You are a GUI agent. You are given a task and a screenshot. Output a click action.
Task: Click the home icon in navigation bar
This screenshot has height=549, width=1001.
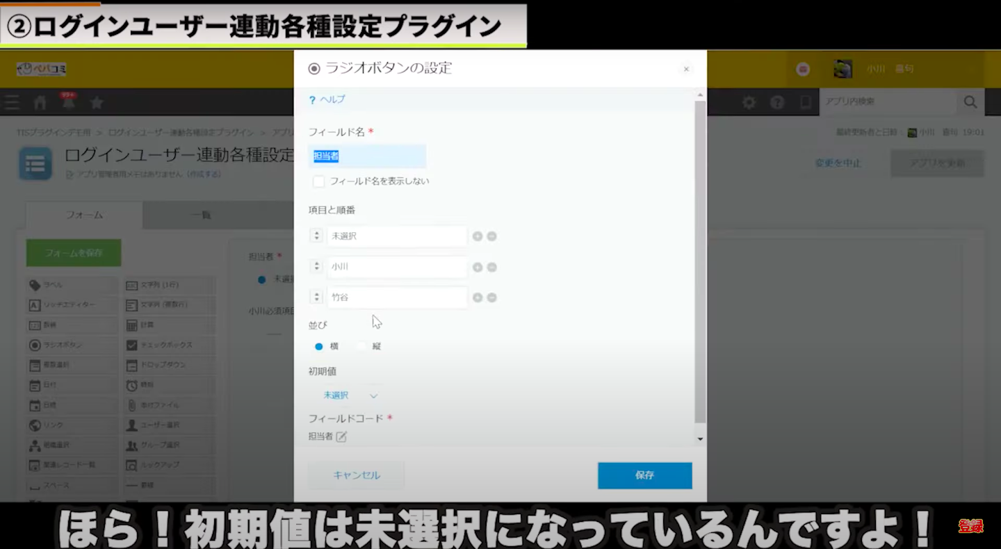click(x=40, y=103)
